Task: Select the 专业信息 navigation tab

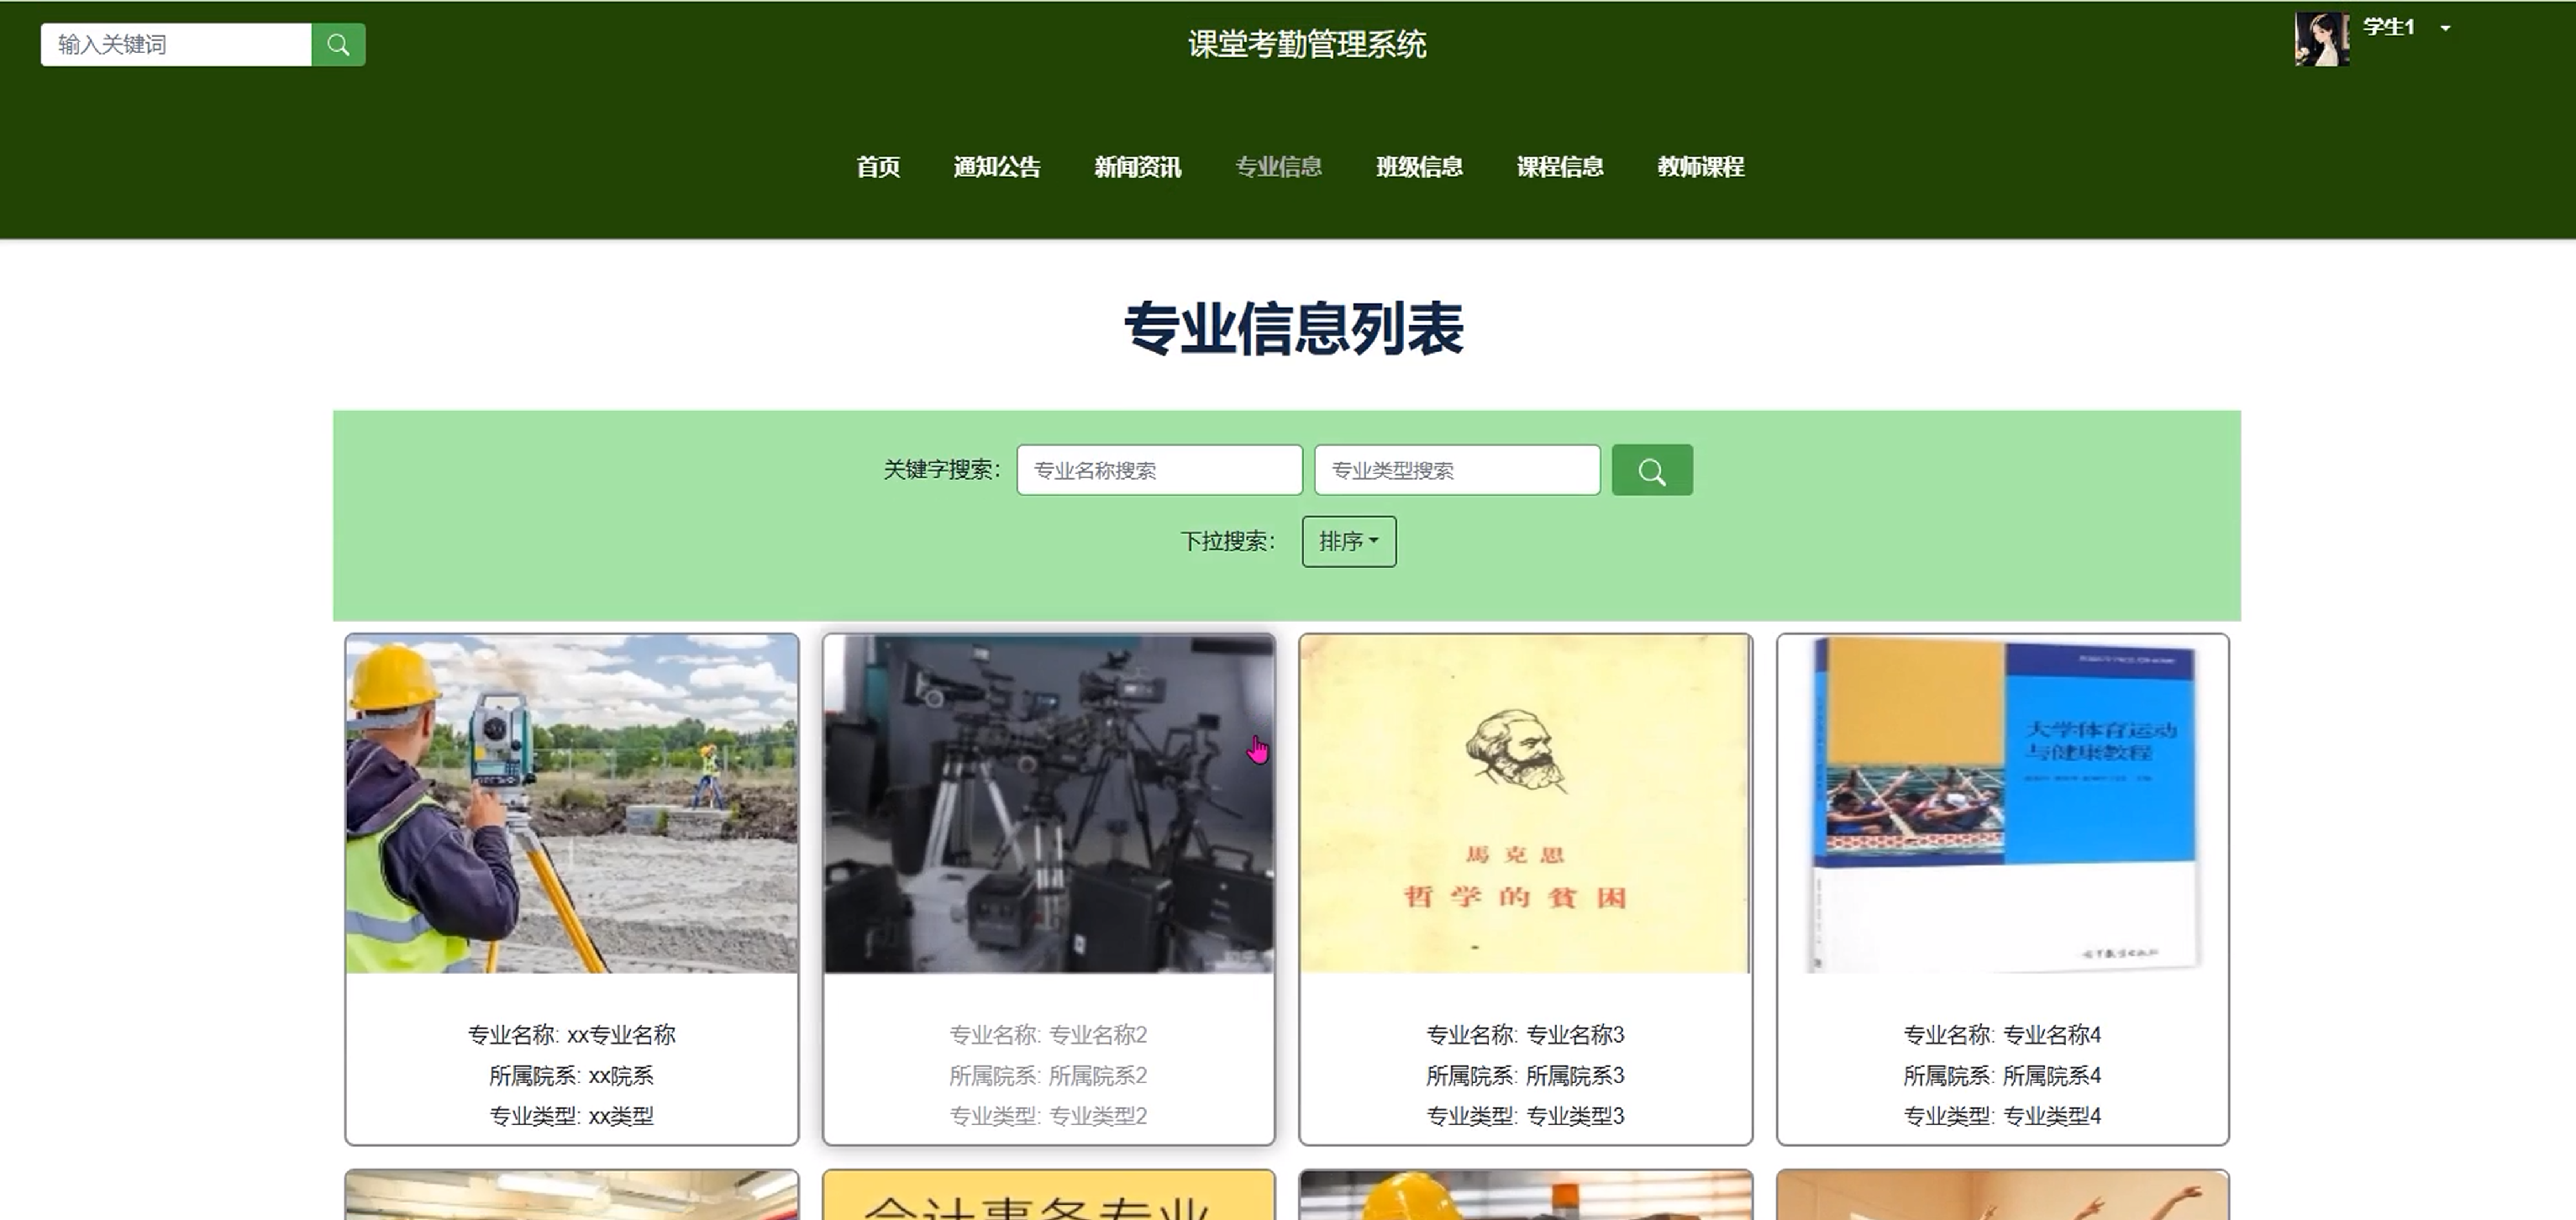Action: (x=1278, y=167)
